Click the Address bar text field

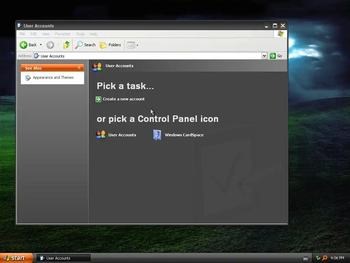(147, 56)
